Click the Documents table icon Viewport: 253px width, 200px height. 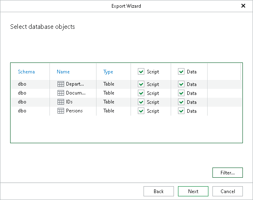pos(61,93)
